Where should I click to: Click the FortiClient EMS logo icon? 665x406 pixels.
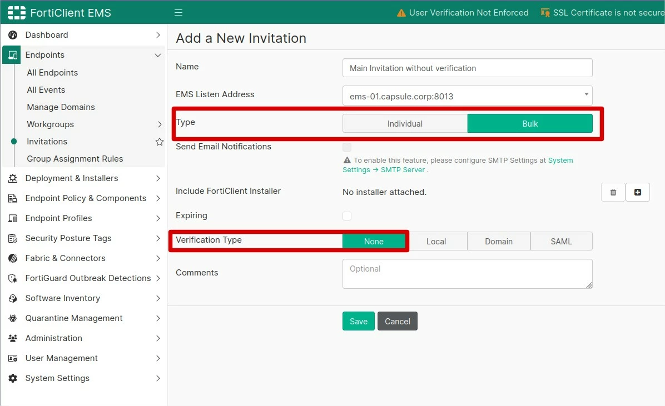pyautogui.click(x=17, y=13)
